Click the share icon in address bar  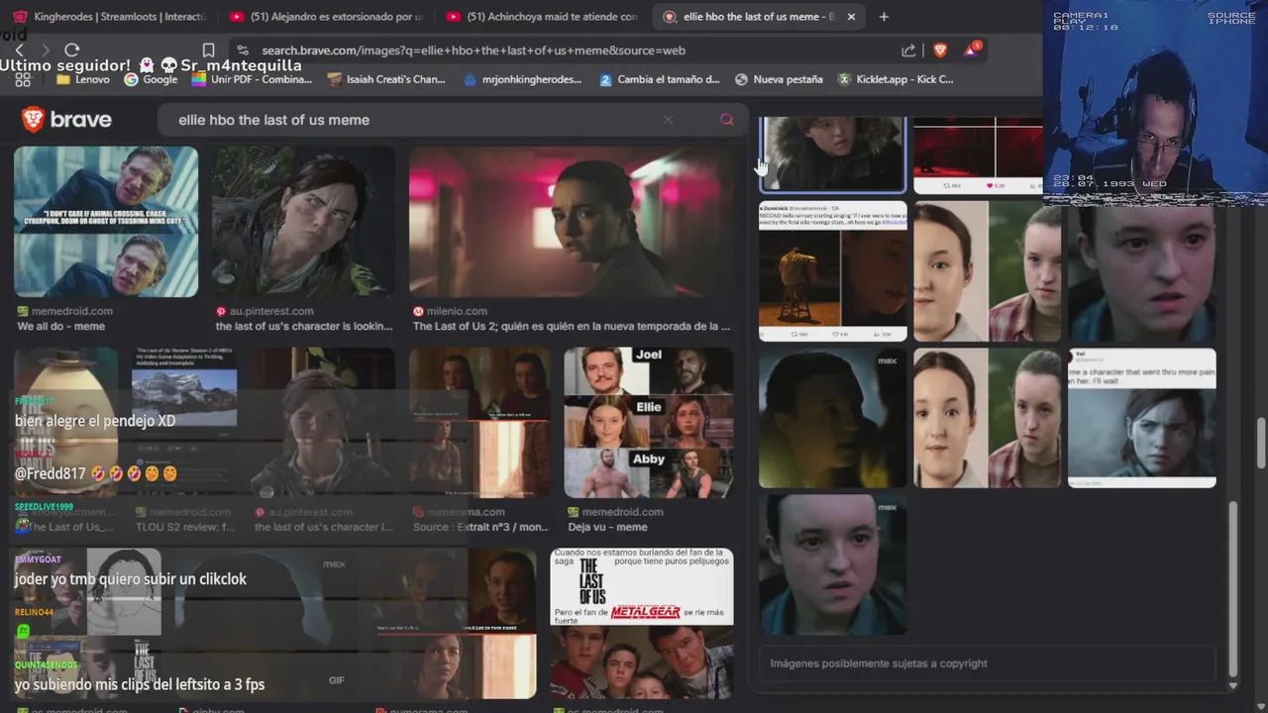tap(908, 50)
